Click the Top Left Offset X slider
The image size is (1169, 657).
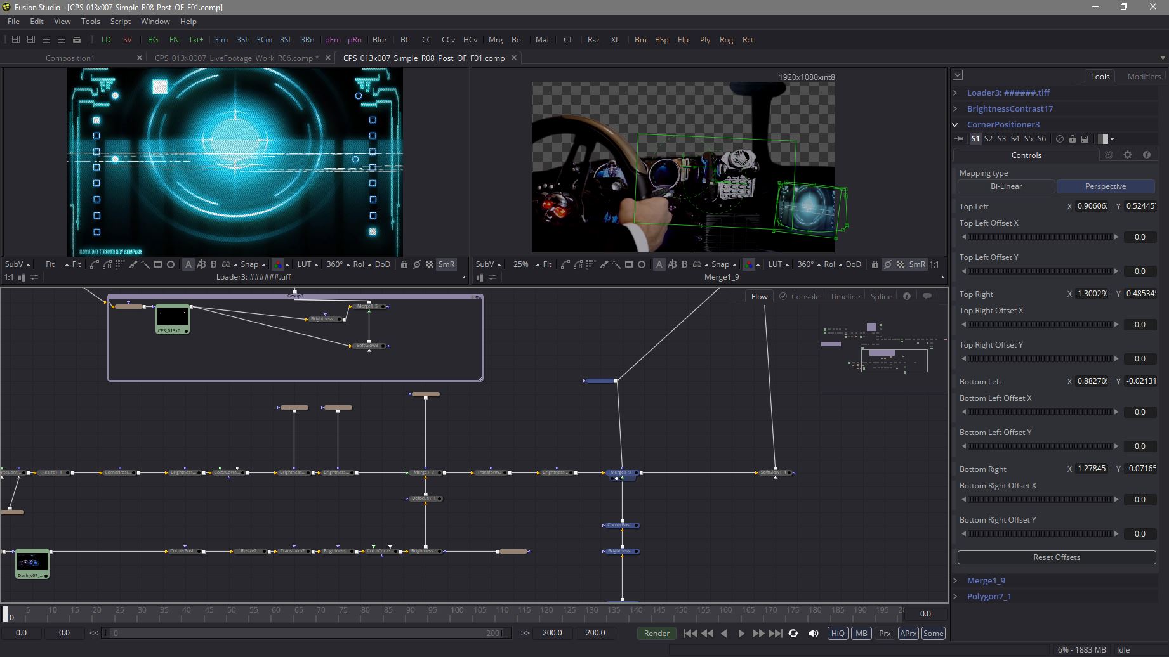coord(1040,237)
